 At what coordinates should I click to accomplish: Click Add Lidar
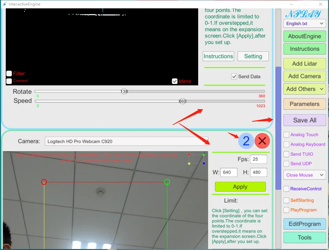(x=305, y=64)
